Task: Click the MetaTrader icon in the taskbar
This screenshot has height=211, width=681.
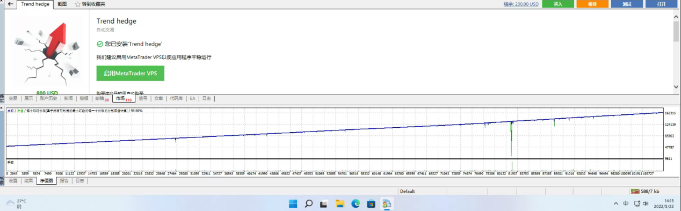Action: click(387, 203)
